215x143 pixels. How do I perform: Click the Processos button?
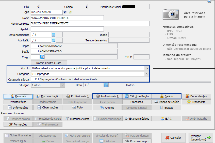coord(137,102)
